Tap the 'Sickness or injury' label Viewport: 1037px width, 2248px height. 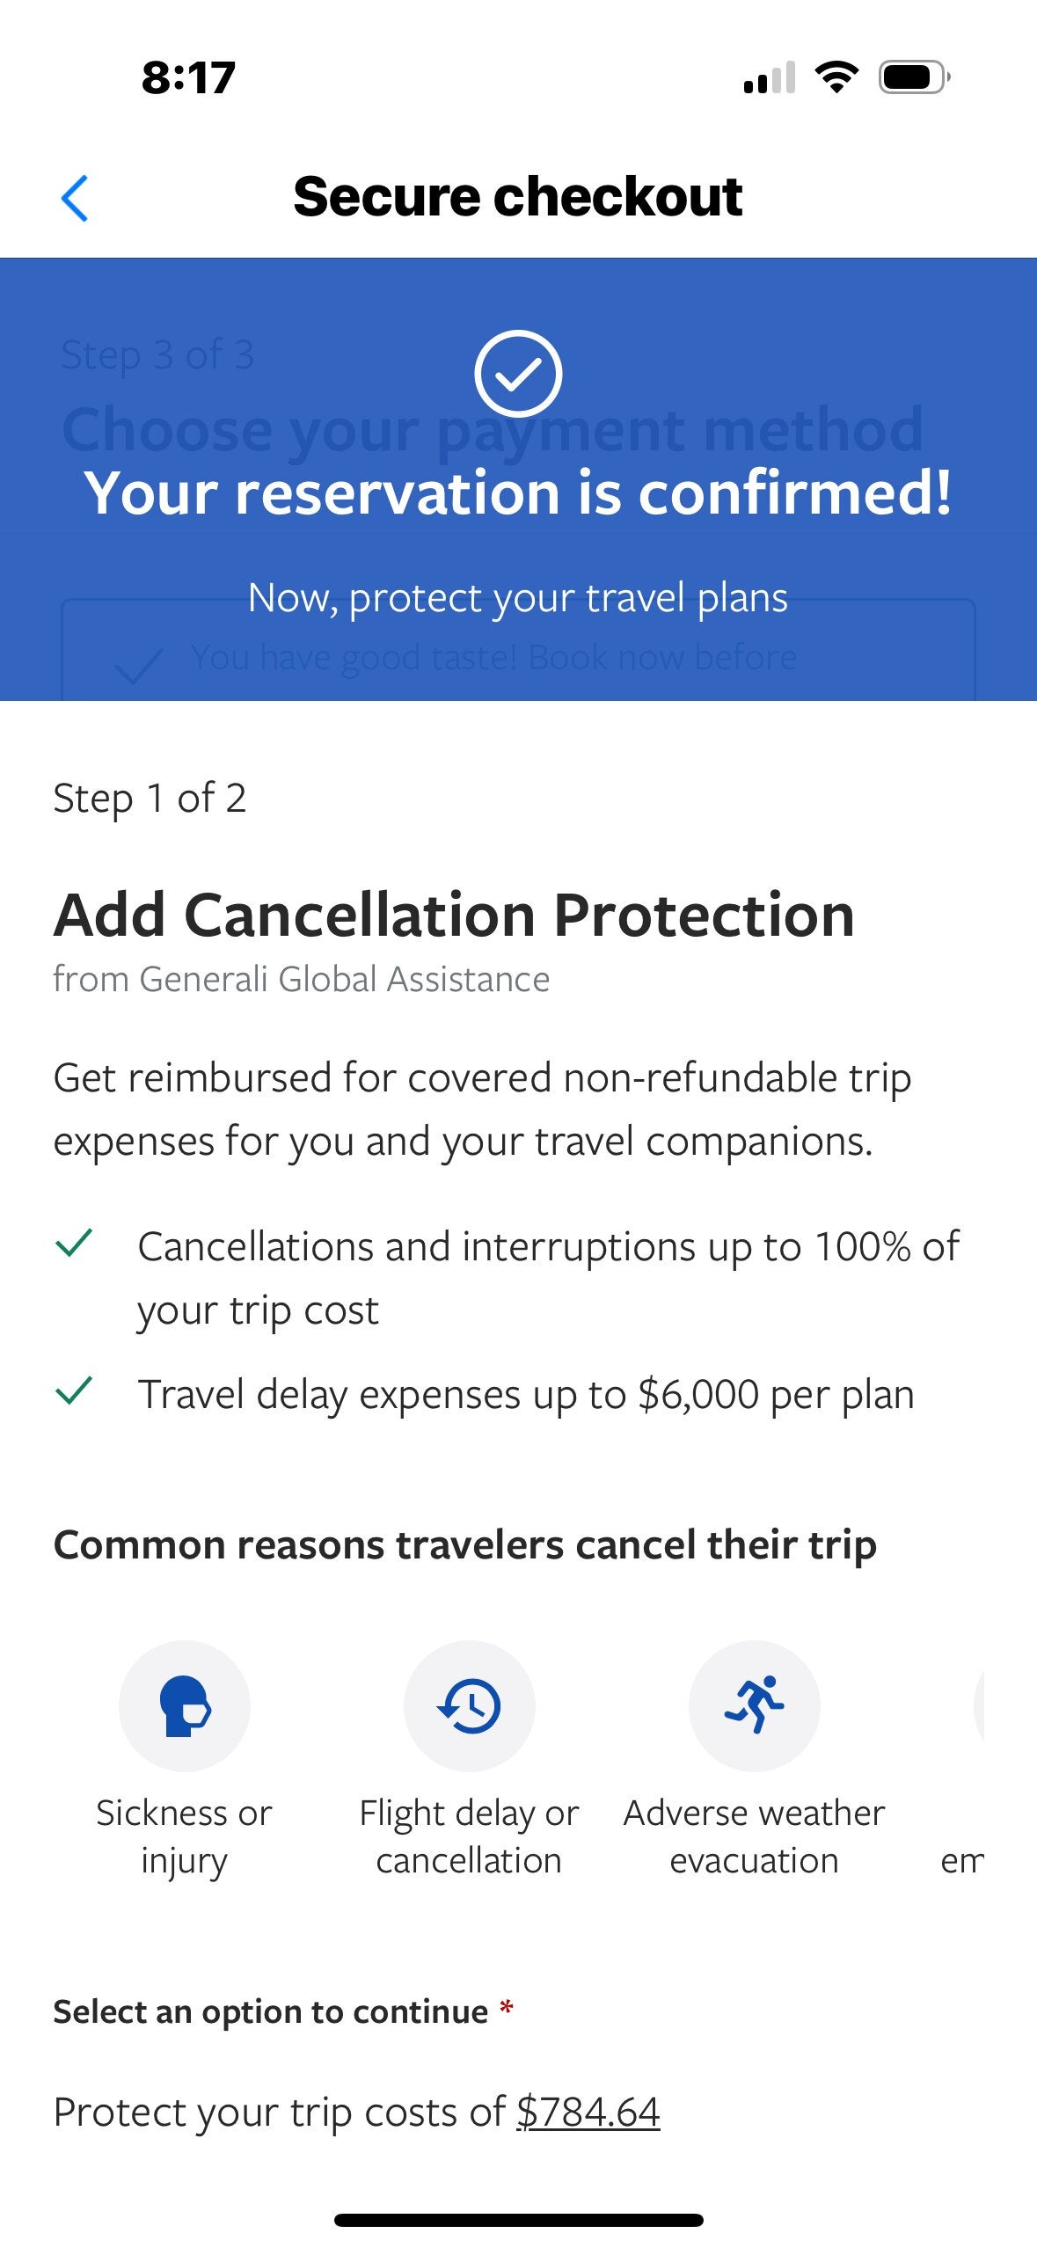185,1837
